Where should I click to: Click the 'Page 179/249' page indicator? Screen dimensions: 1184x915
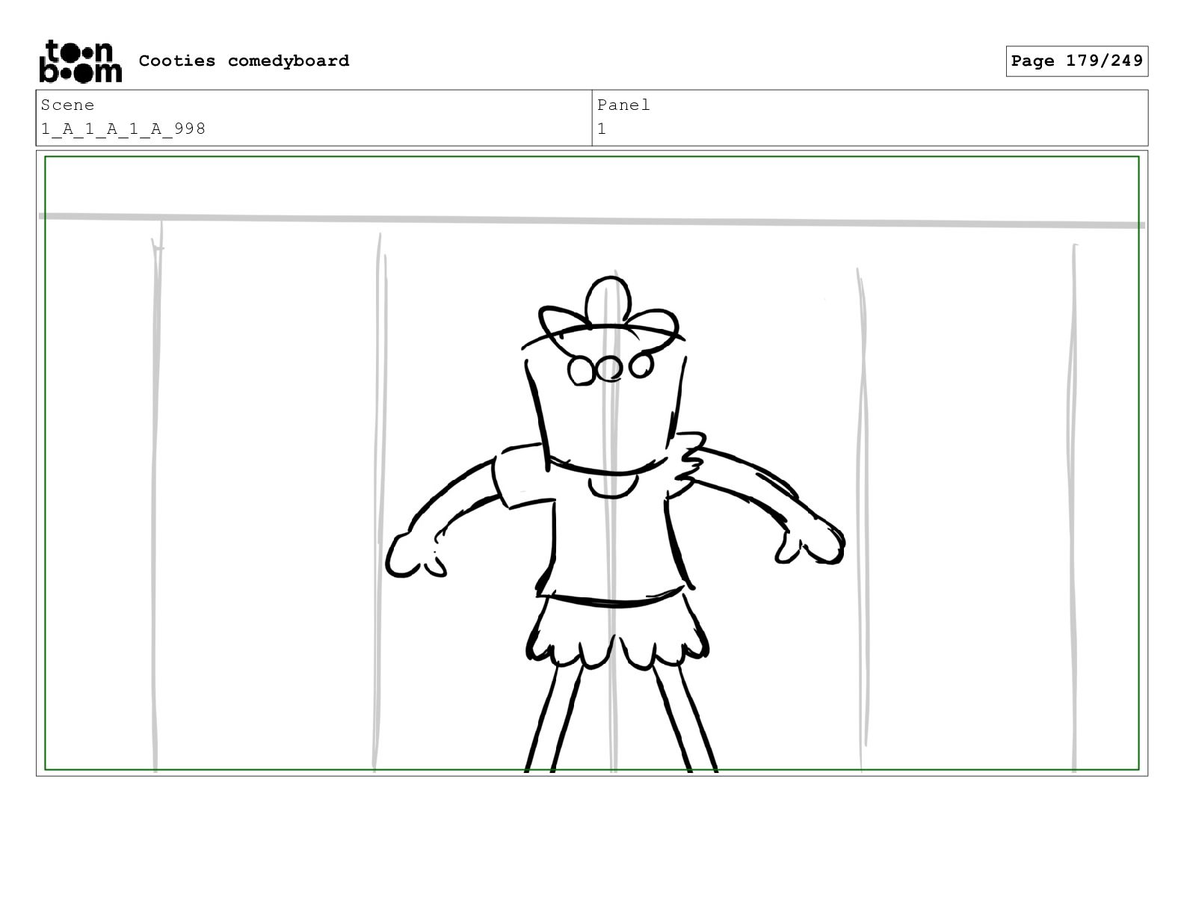[x=1076, y=61]
